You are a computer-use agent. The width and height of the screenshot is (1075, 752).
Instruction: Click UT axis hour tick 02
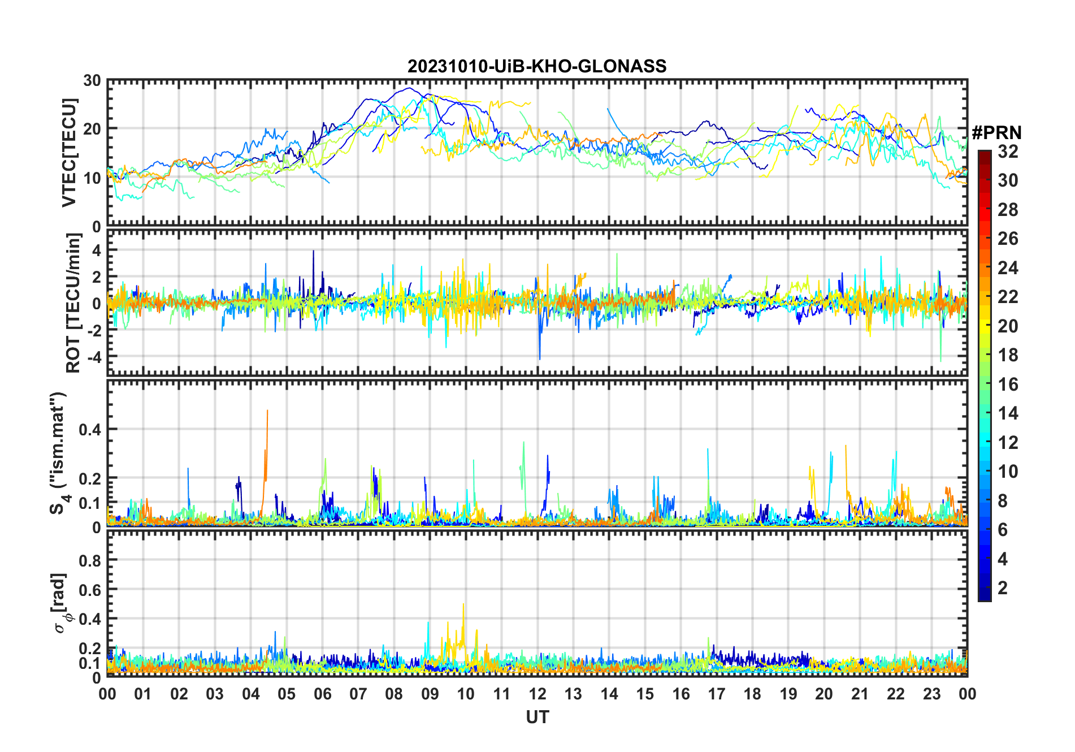click(179, 694)
